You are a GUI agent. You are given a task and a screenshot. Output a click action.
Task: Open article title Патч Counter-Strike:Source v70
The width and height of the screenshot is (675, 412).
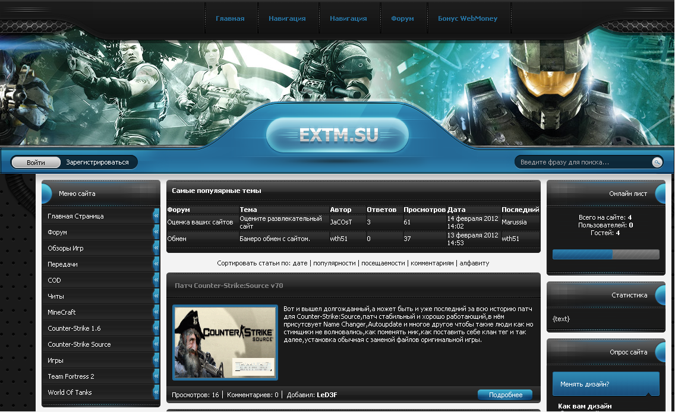229,286
